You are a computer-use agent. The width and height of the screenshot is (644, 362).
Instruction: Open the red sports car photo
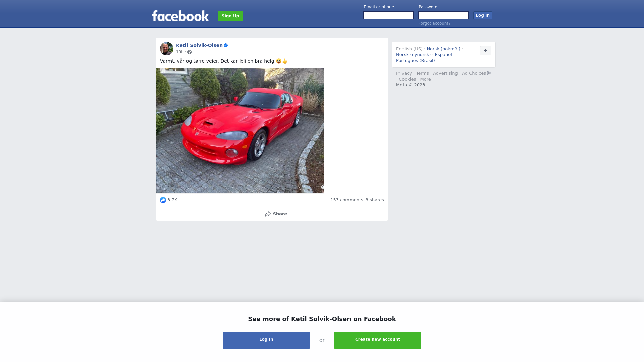[x=240, y=130]
